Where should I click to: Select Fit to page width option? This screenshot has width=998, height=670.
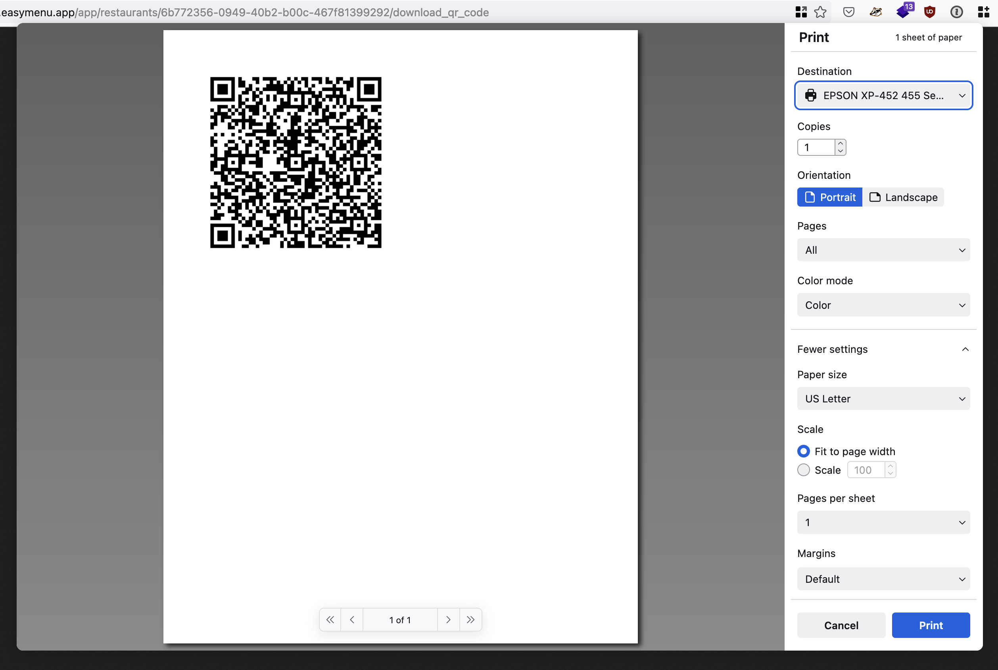[x=804, y=451]
